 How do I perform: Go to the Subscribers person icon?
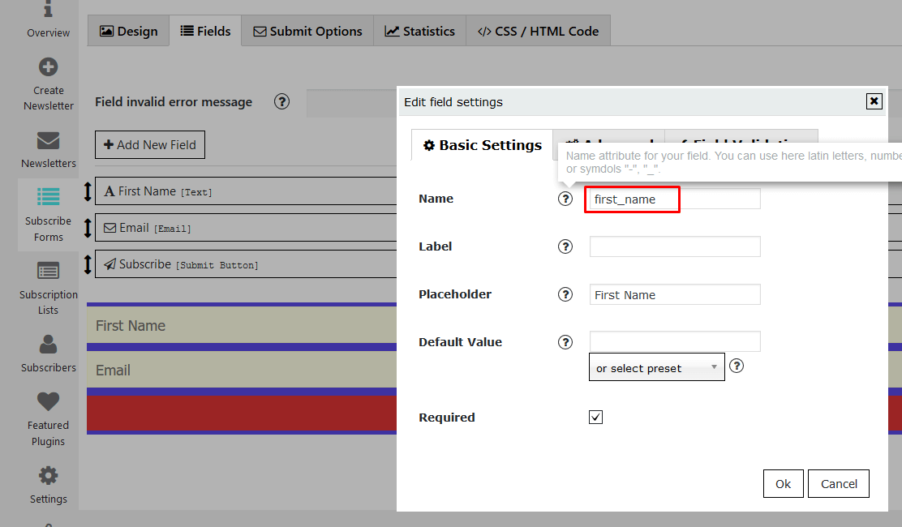click(x=49, y=345)
